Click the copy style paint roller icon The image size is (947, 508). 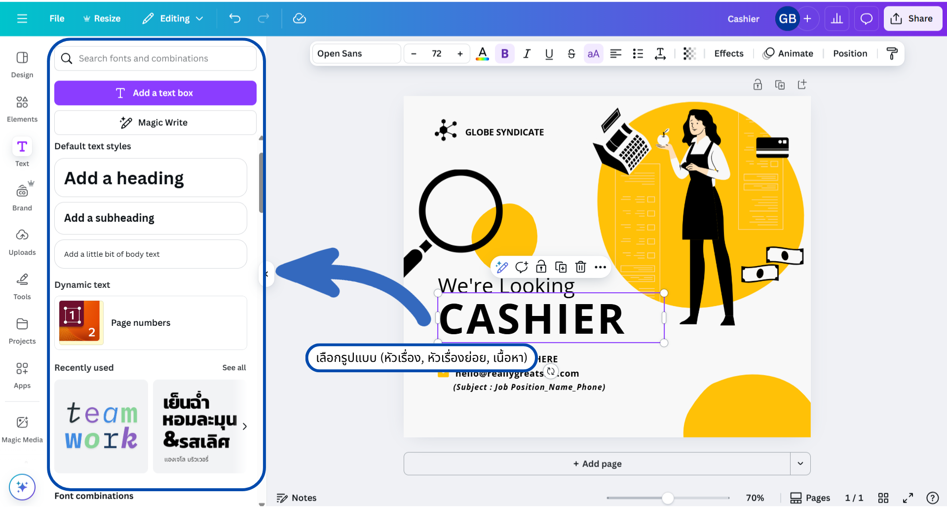(x=892, y=53)
